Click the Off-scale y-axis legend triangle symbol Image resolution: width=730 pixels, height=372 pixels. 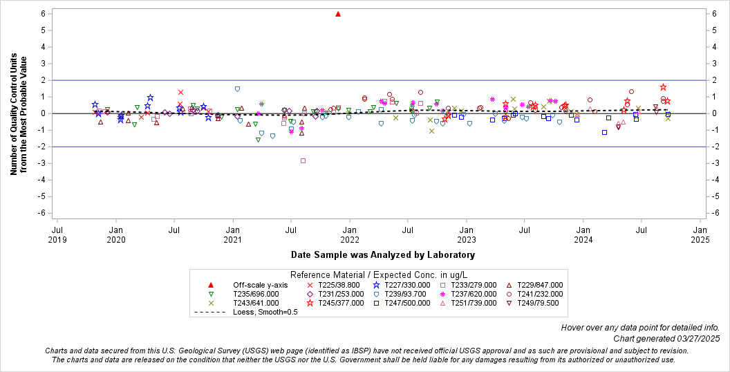tap(211, 285)
